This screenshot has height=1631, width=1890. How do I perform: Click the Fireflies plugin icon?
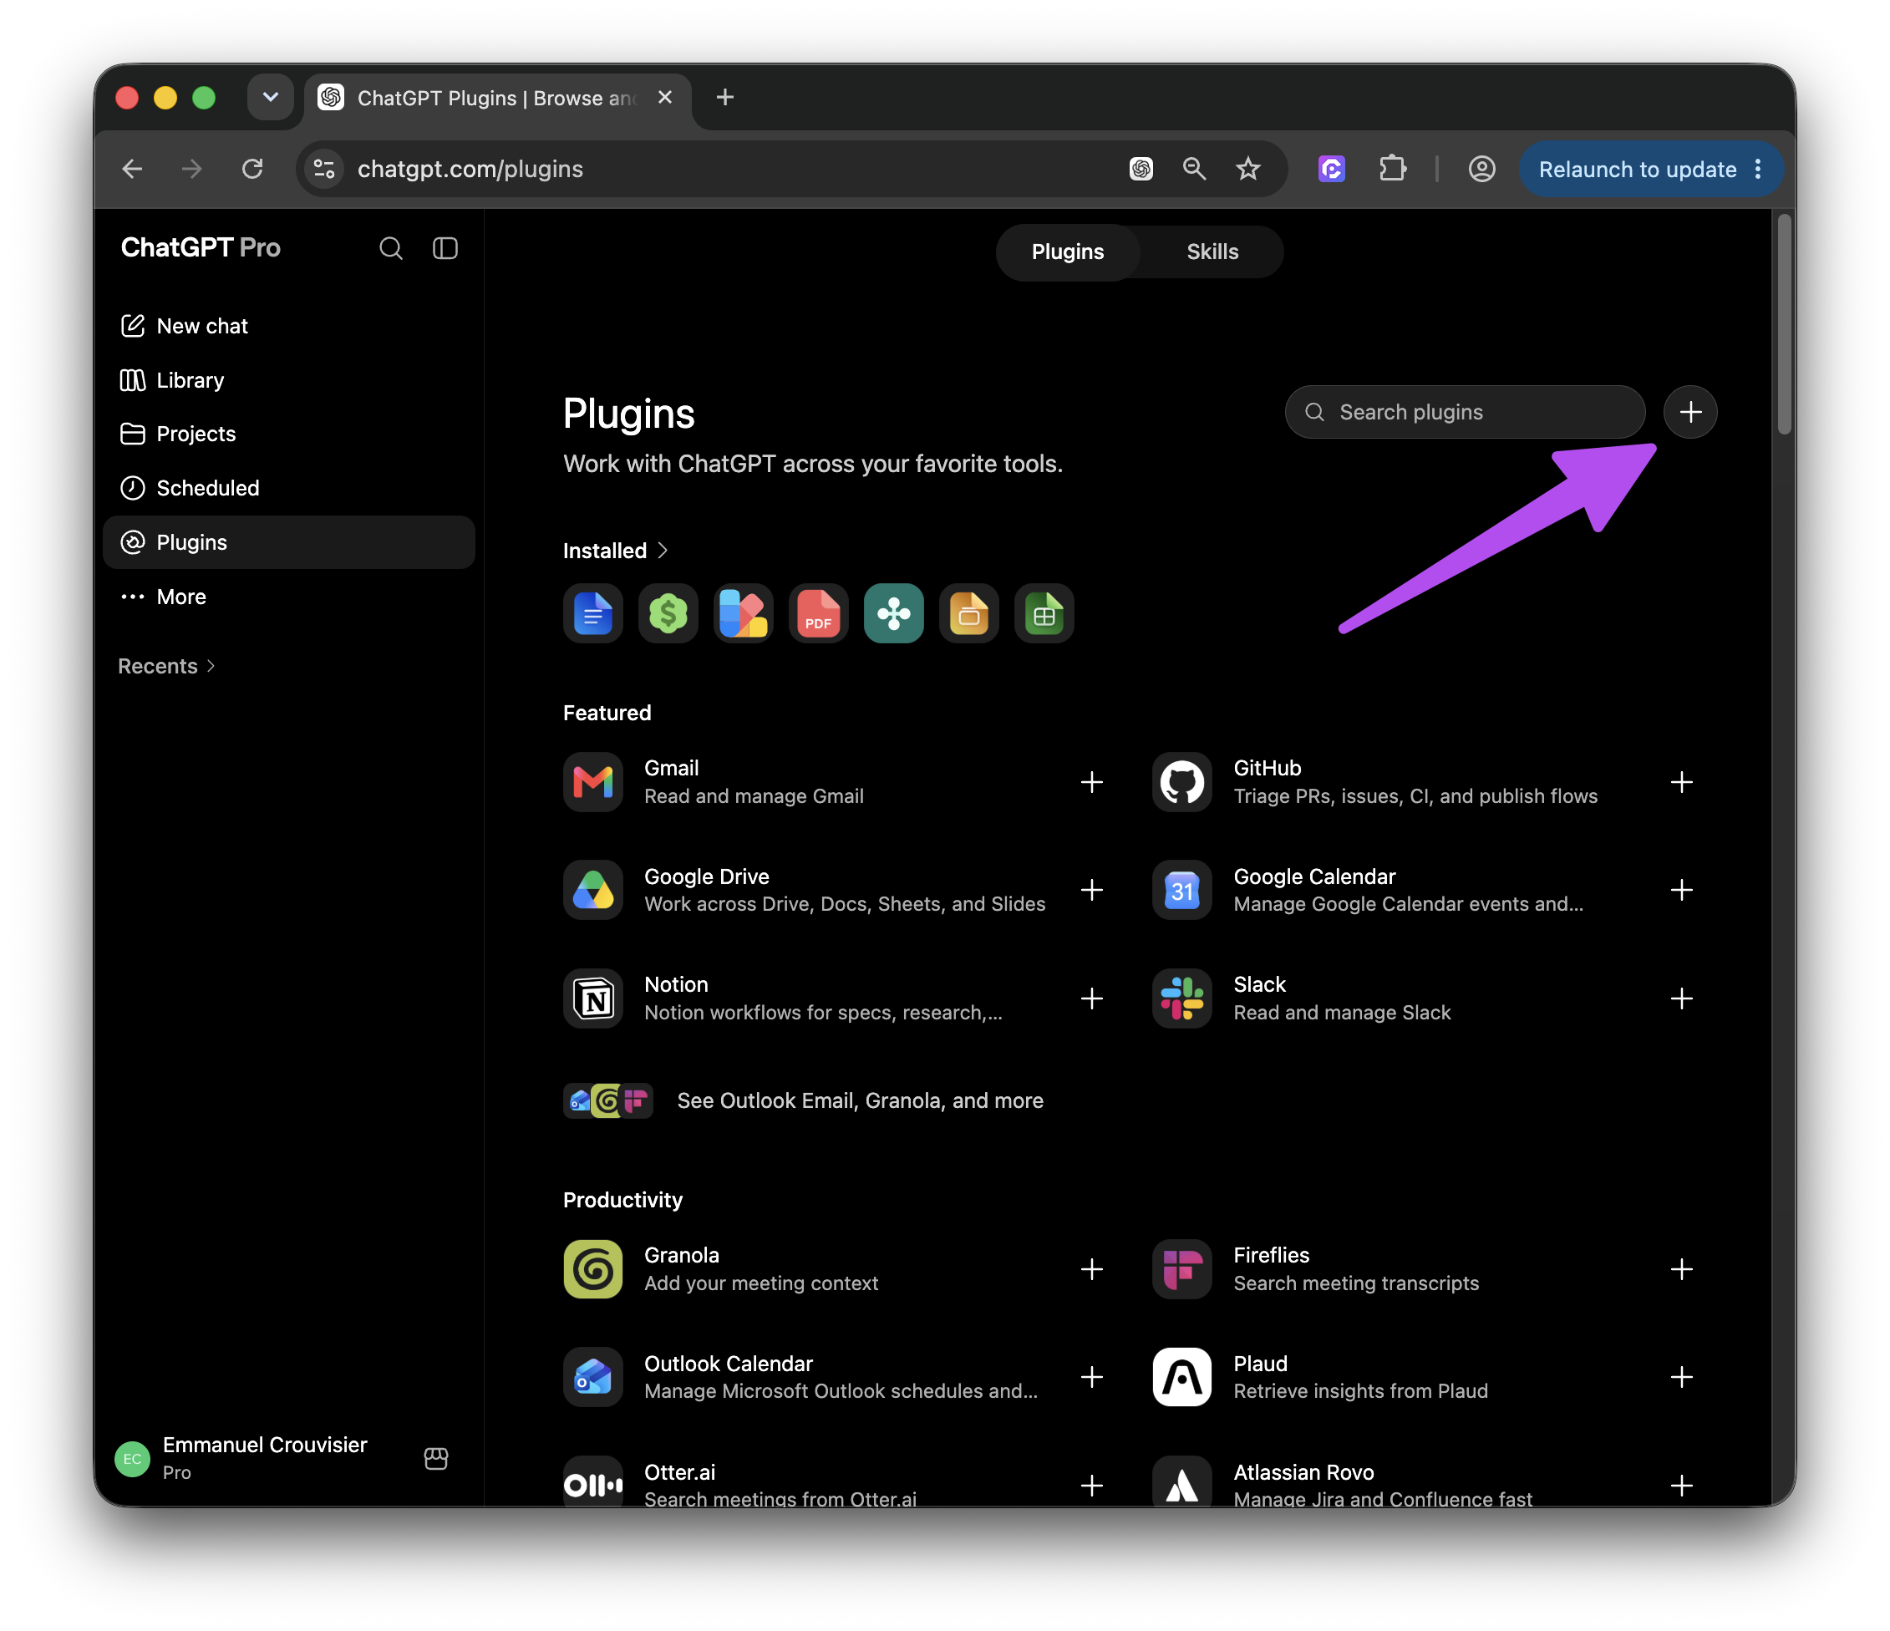[x=1182, y=1269]
